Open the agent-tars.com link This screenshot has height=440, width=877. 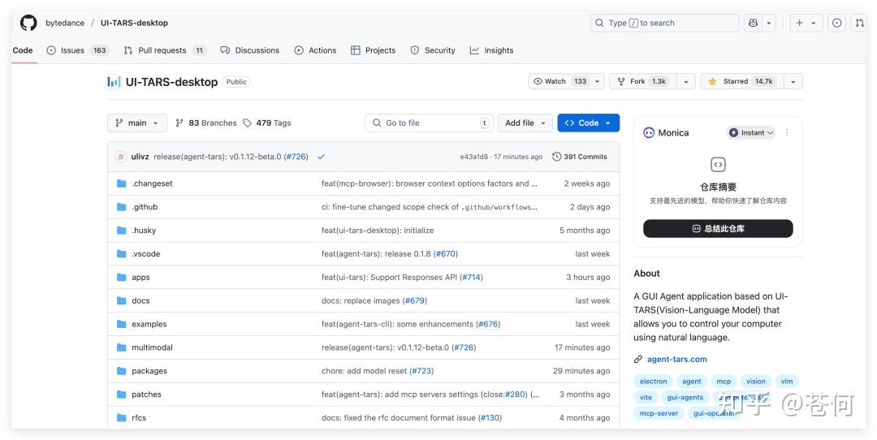pos(676,359)
